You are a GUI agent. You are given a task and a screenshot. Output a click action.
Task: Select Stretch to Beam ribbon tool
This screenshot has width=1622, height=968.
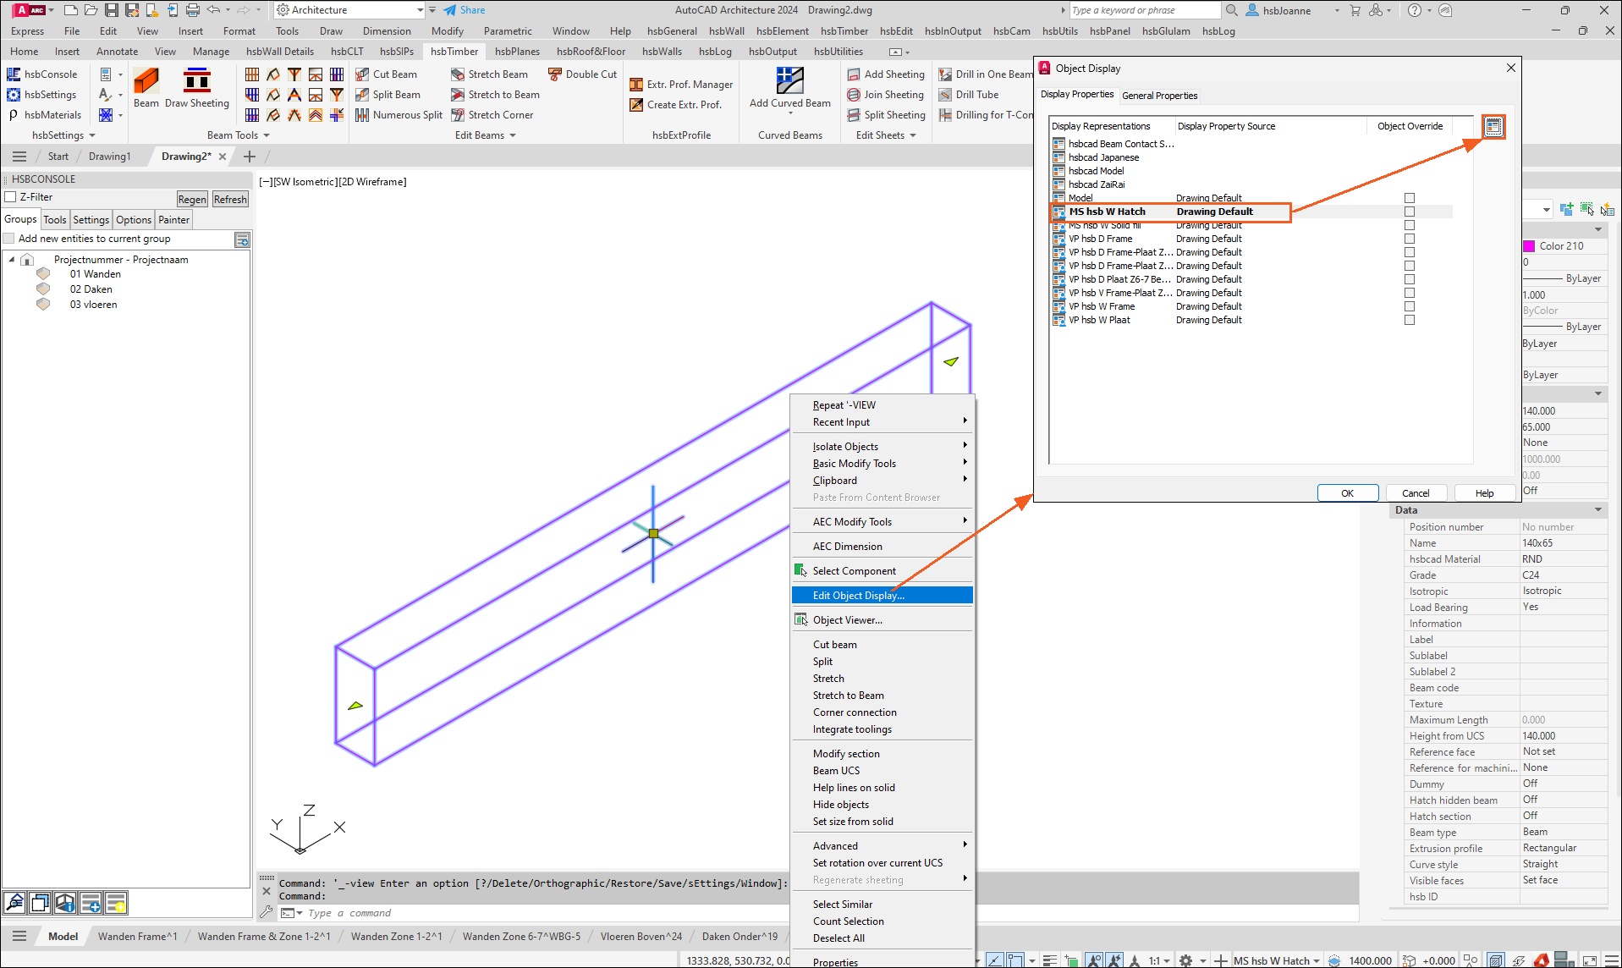pyautogui.click(x=495, y=95)
